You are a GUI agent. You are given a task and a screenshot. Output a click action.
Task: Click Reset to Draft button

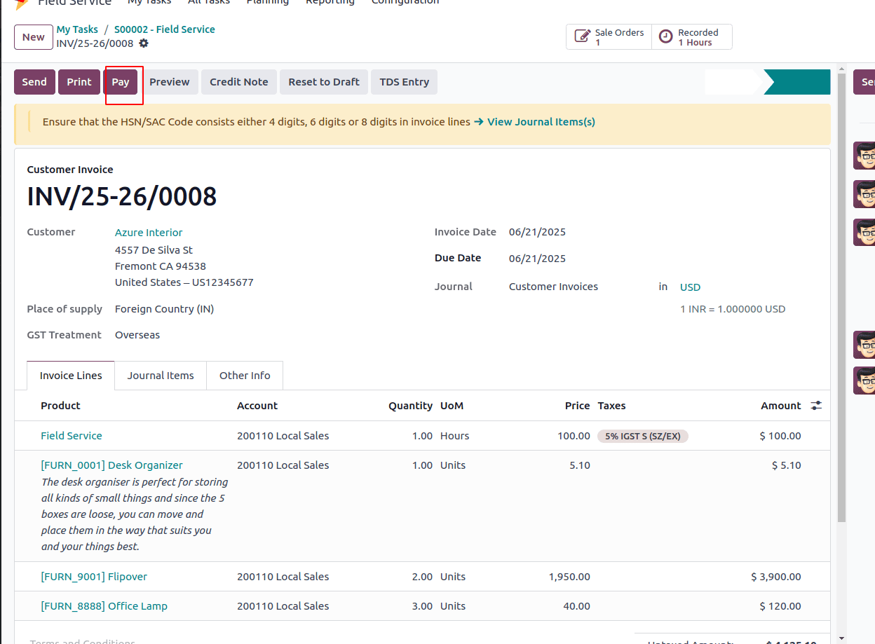tap(324, 82)
